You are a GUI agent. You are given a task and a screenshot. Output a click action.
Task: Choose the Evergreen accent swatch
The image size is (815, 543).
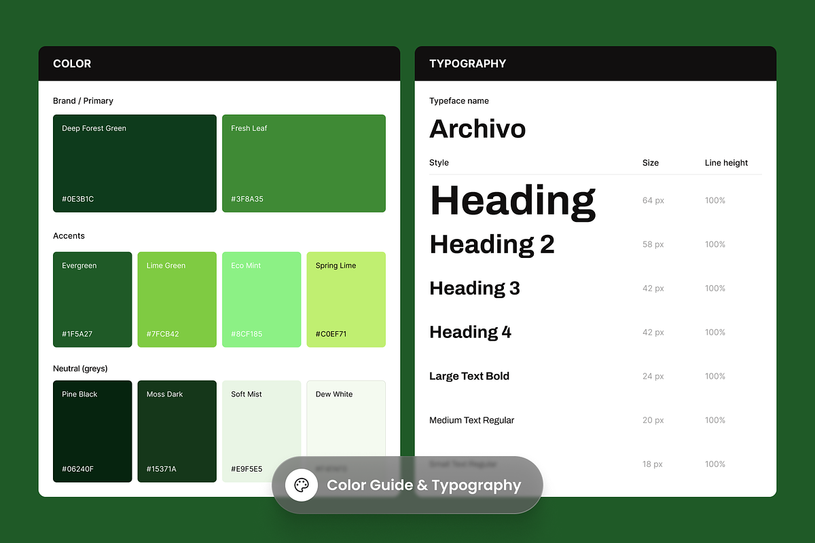(92, 299)
